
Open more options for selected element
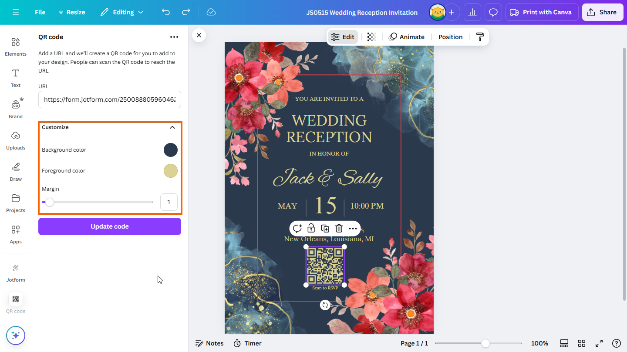(x=353, y=228)
